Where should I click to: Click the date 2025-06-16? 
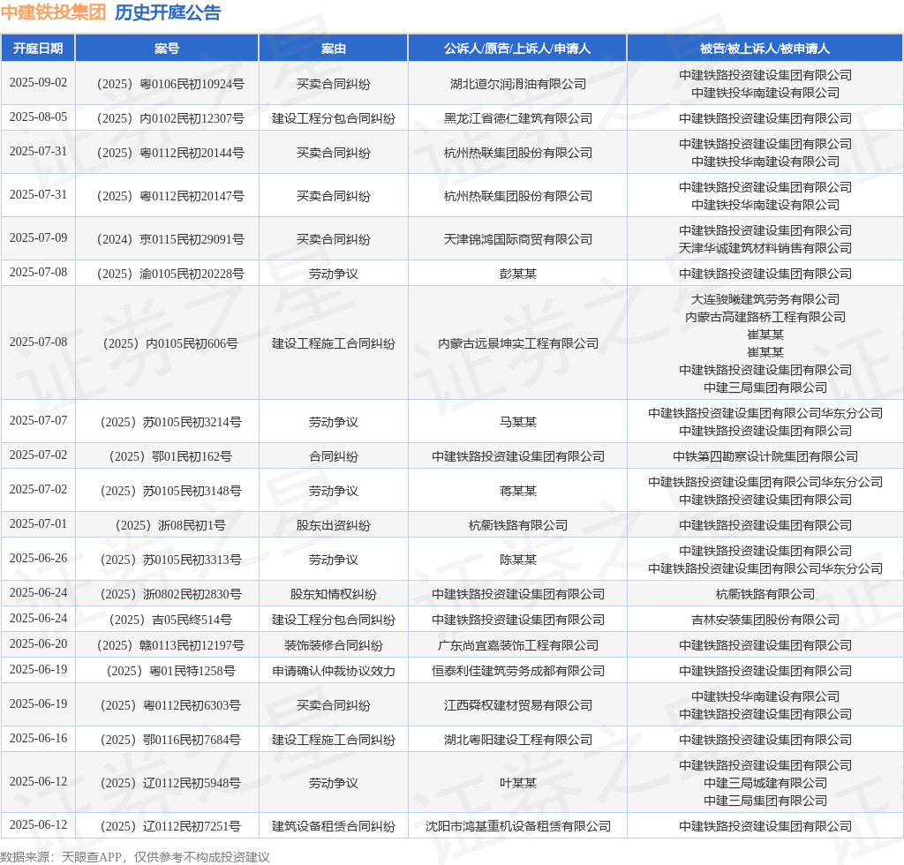click(38, 738)
